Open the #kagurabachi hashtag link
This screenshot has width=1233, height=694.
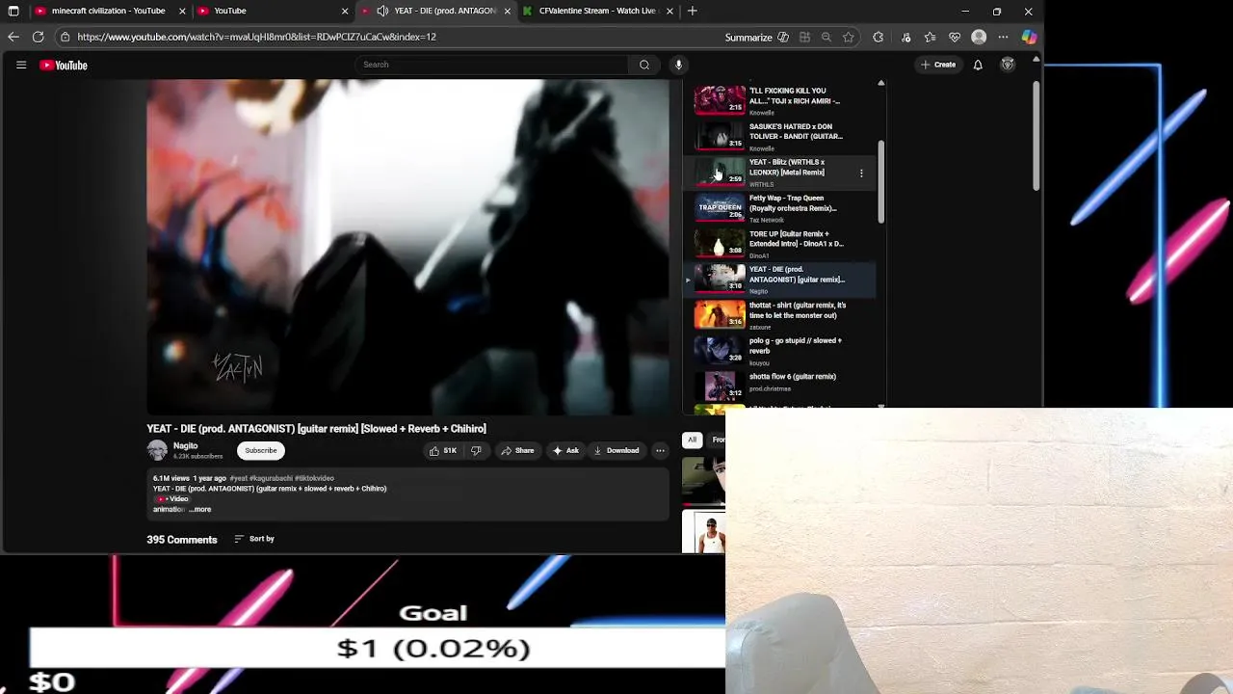[271, 478]
